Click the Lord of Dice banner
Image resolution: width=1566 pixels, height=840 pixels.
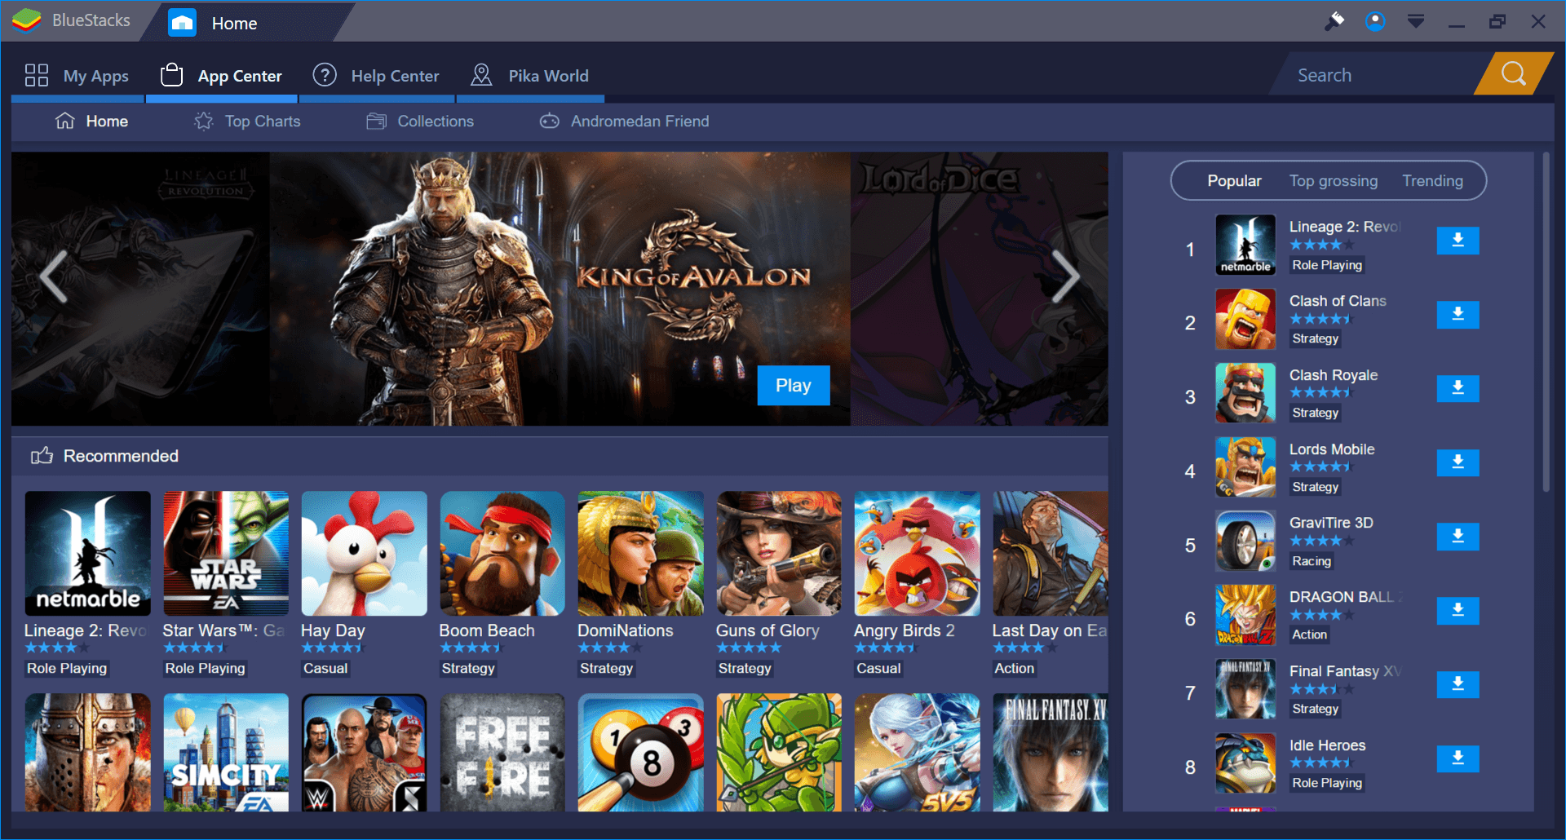pos(979,289)
